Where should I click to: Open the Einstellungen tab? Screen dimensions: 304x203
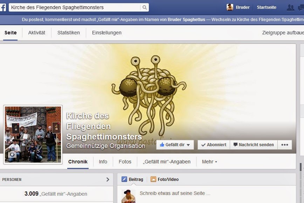pos(106,33)
